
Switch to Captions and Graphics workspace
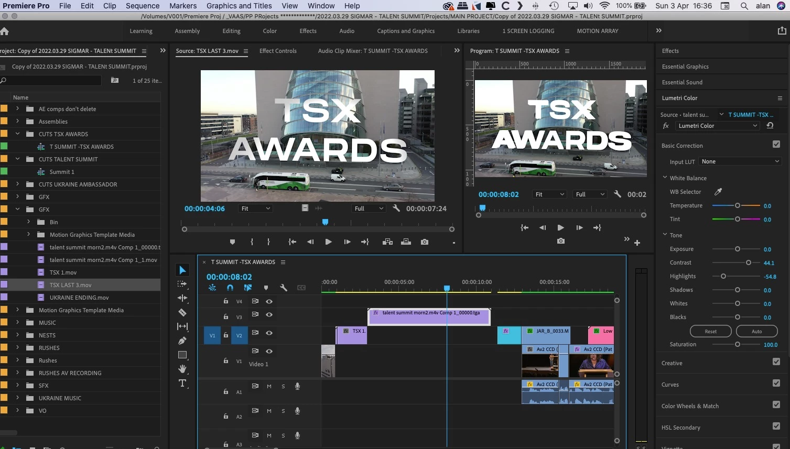[406, 31]
